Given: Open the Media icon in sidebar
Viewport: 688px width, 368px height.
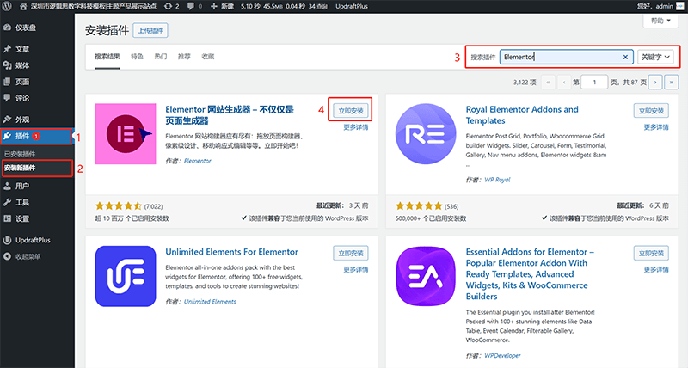Looking at the screenshot, I should tap(7, 65).
